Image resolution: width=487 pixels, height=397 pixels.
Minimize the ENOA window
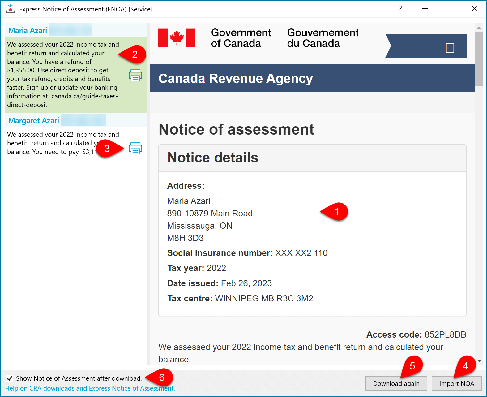[x=425, y=9]
